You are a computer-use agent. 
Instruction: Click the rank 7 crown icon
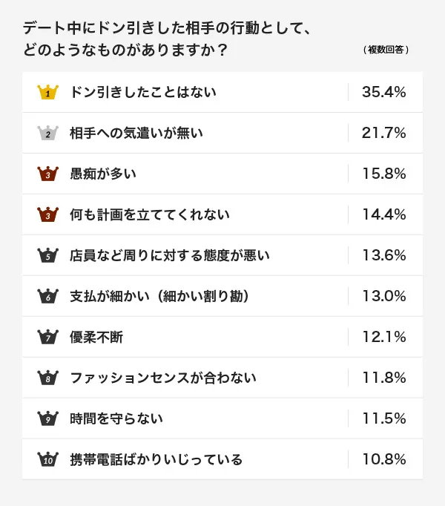(47, 337)
